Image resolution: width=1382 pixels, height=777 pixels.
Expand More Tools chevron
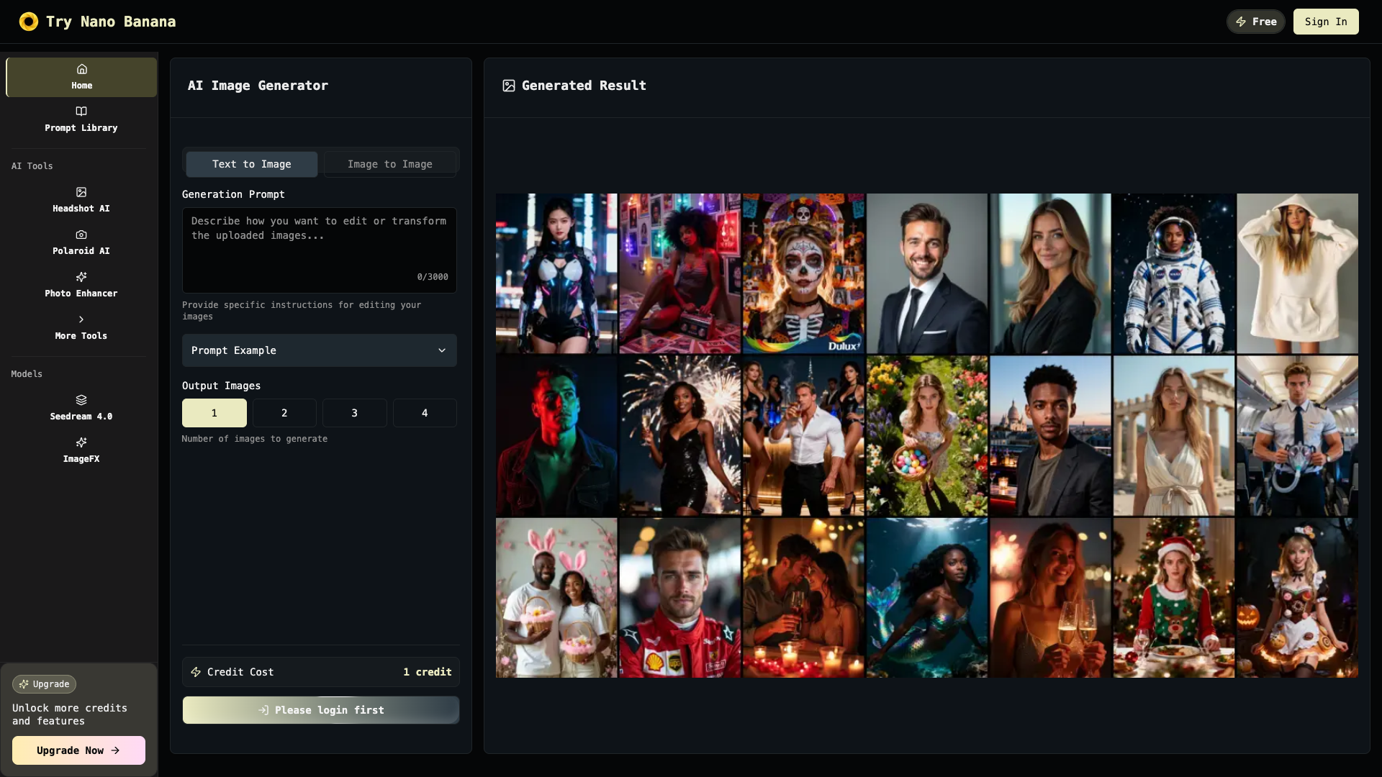(x=81, y=319)
